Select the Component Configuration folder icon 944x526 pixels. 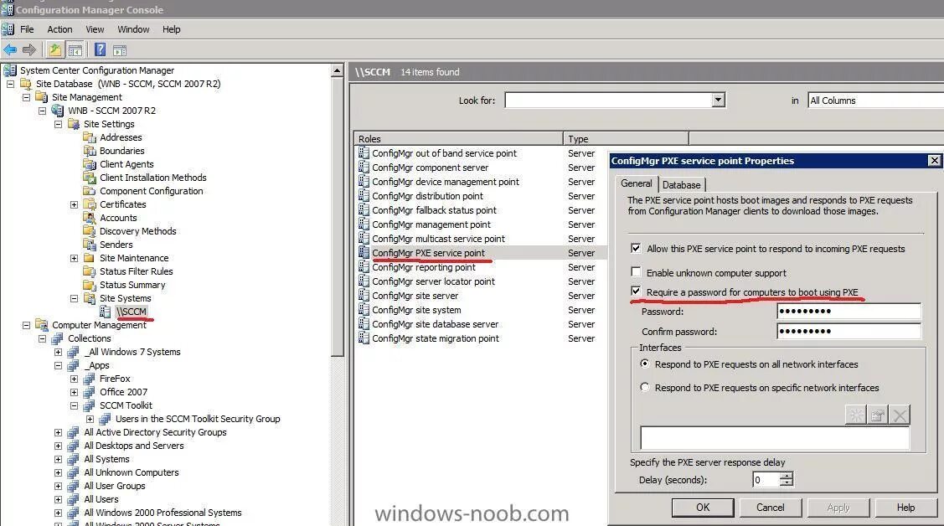tap(90, 191)
